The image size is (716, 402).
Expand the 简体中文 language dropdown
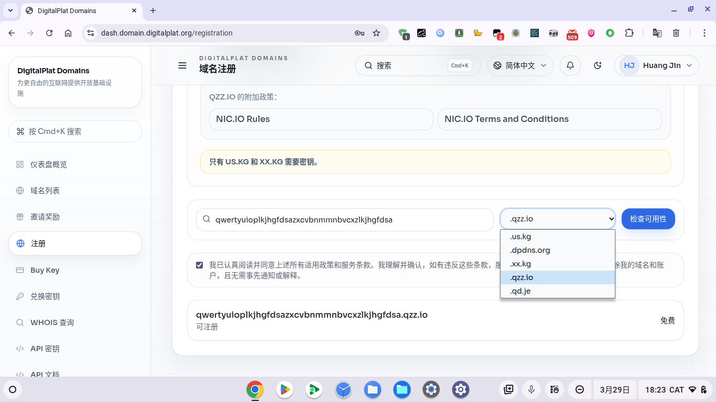click(x=520, y=65)
